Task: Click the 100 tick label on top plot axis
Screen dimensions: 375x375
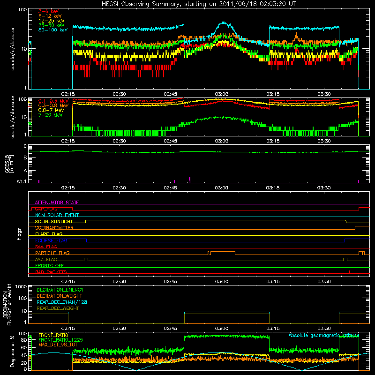Action: (x=22, y=10)
